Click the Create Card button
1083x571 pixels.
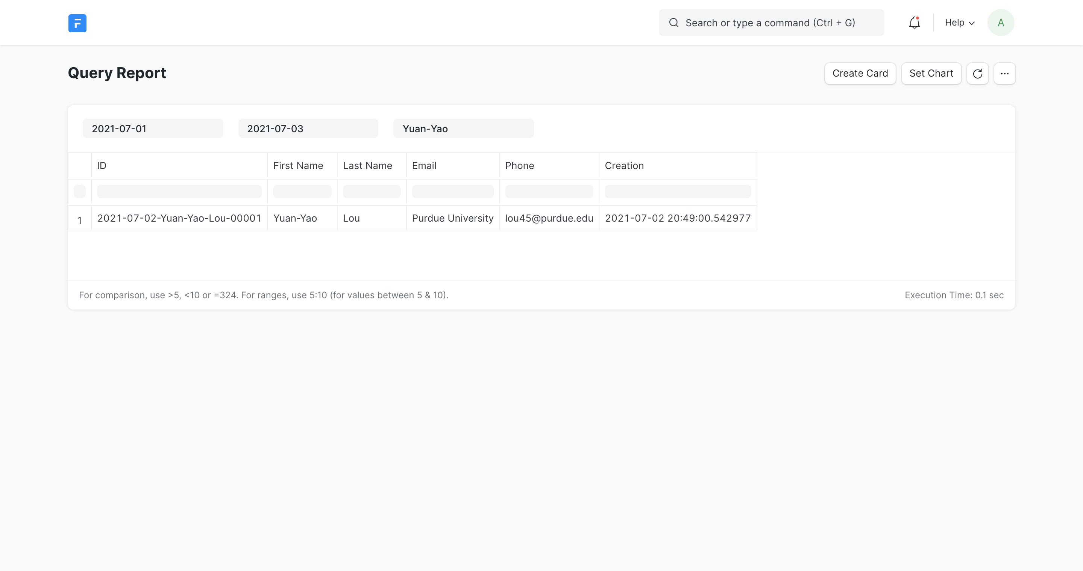(860, 74)
